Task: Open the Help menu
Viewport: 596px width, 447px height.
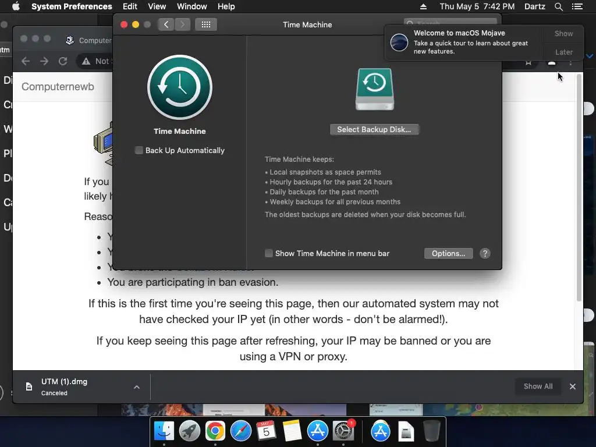Action: (x=226, y=6)
